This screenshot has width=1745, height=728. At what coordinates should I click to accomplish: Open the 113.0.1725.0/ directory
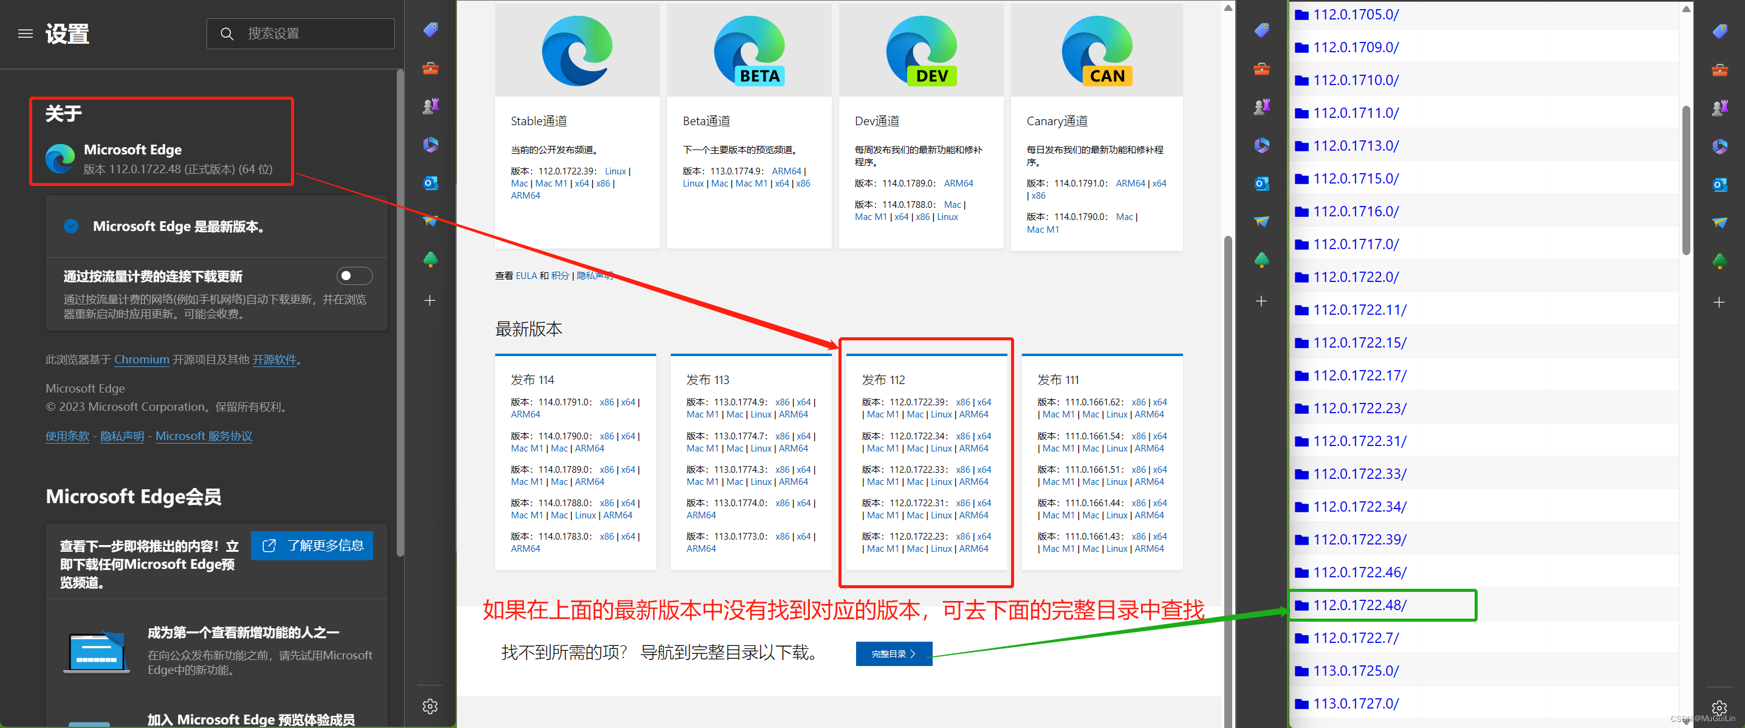pos(1356,670)
